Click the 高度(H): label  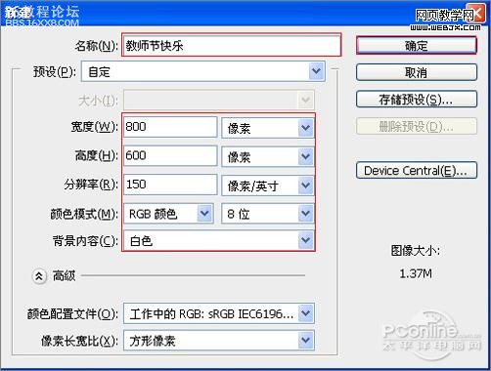point(97,155)
